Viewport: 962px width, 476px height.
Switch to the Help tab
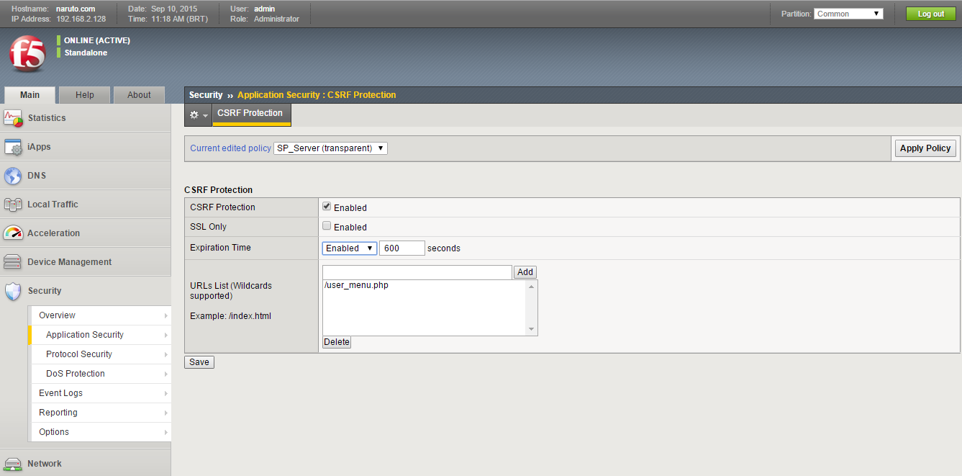point(85,95)
